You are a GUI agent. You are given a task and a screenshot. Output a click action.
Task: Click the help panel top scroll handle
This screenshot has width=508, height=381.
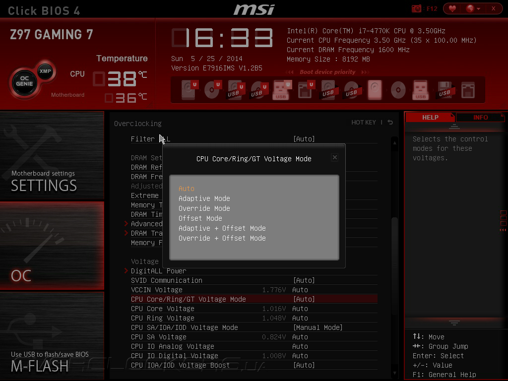pyautogui.click(x=454, y=127)
